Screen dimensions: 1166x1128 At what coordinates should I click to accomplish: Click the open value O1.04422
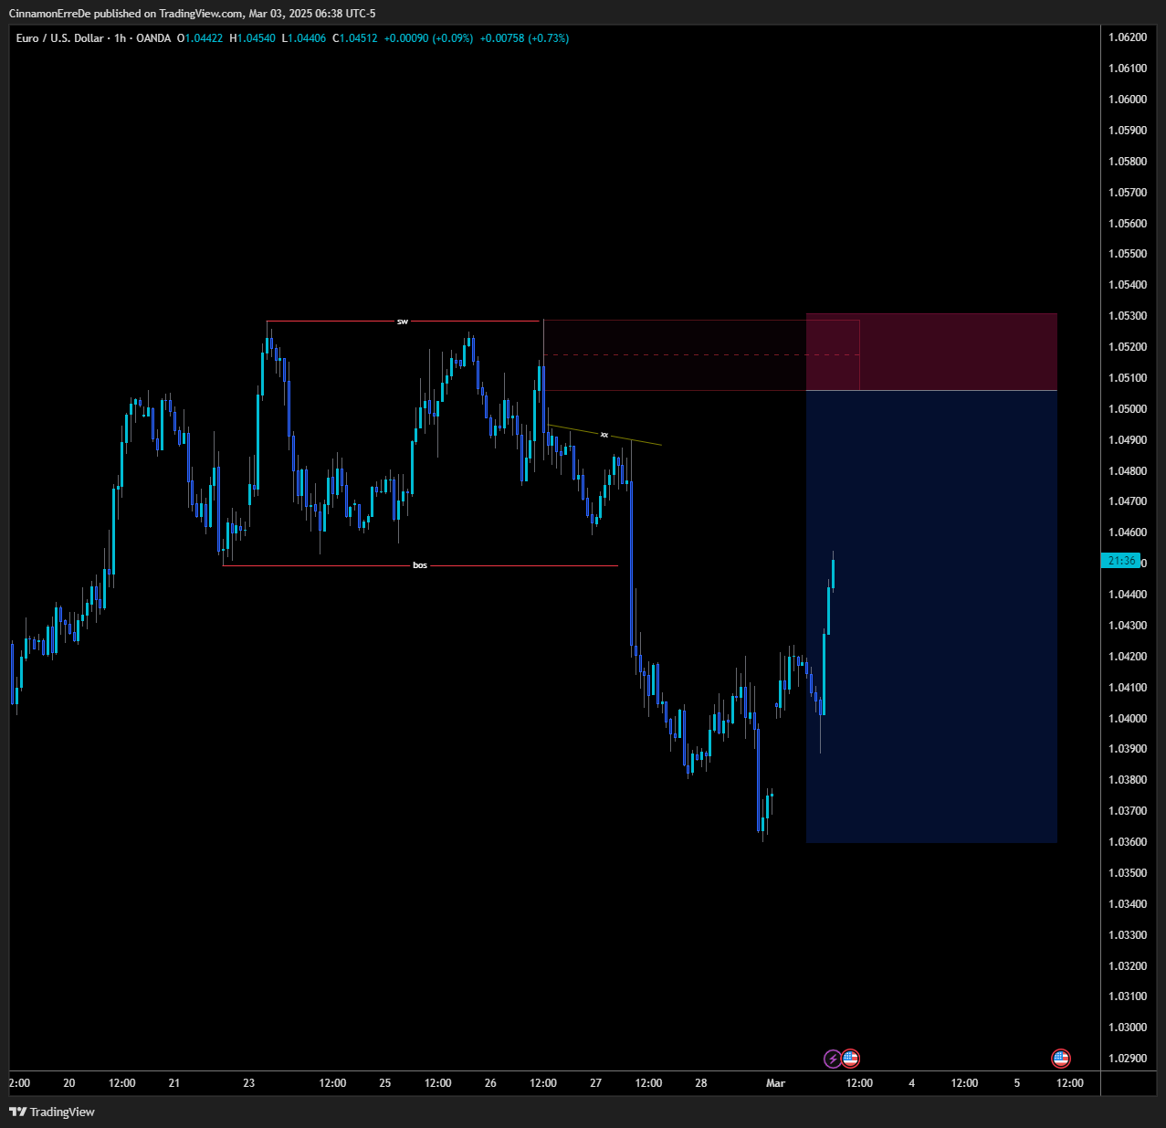(200, 38)
